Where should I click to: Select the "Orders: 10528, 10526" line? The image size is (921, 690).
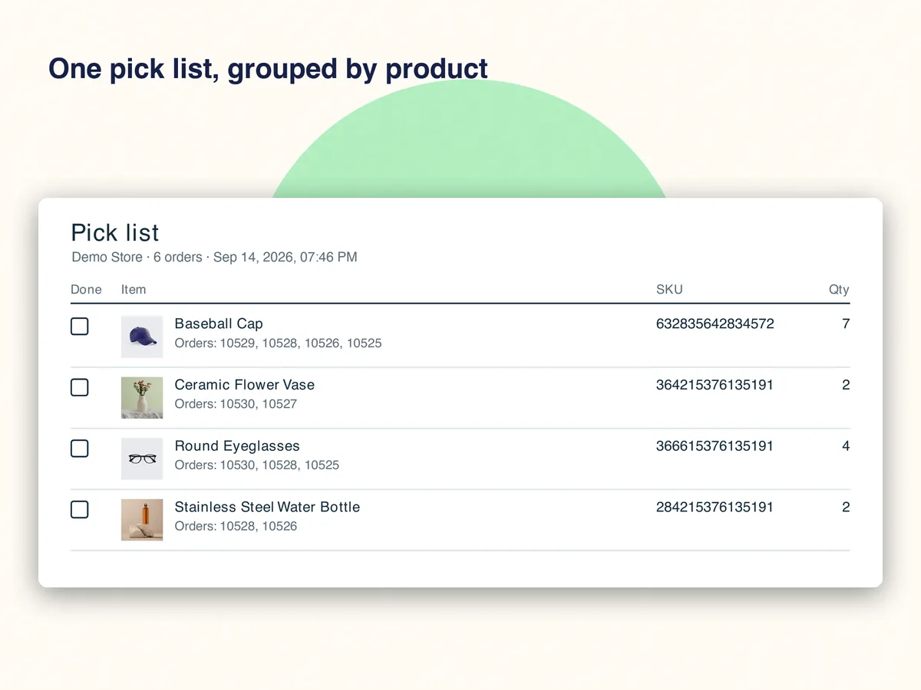pos(236,526)
